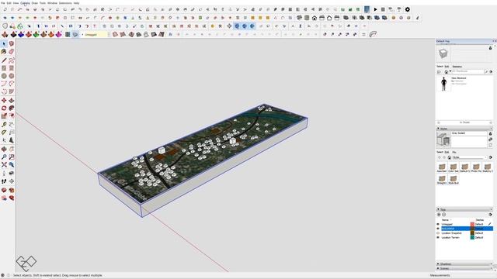Select the Tape Measure tool
Screen dimensions: 497x279
point(4,125)
